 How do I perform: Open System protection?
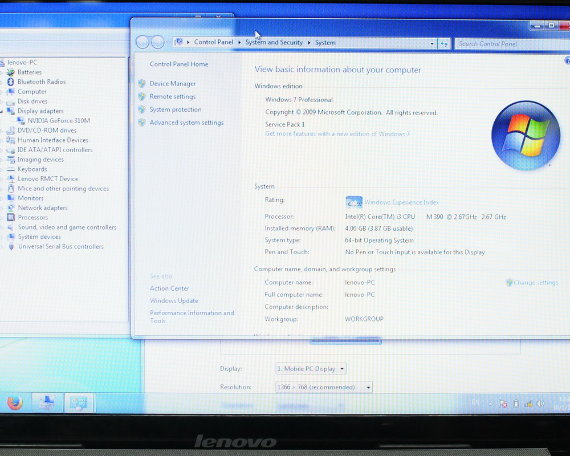click(176, 109)
